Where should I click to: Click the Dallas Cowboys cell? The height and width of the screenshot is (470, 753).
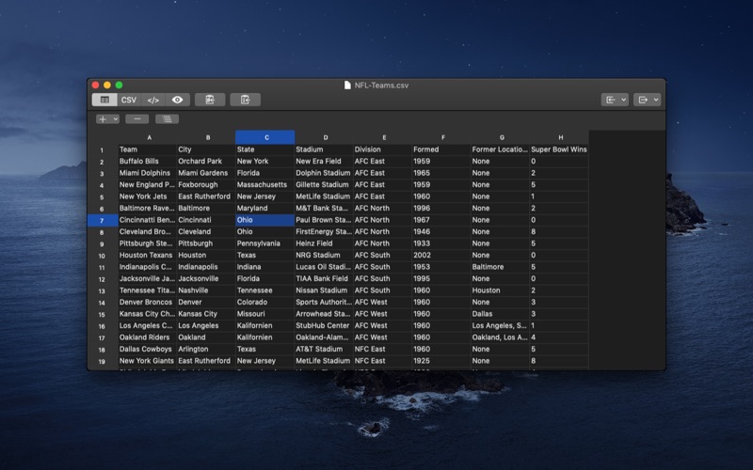point(148,349)
